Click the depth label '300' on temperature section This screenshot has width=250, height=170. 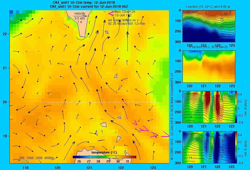[178, 42]
